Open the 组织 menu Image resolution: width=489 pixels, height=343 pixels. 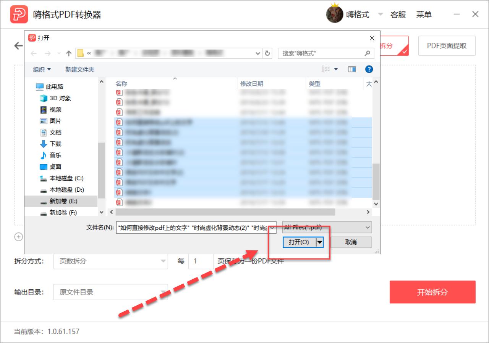(x=42, y=69)
